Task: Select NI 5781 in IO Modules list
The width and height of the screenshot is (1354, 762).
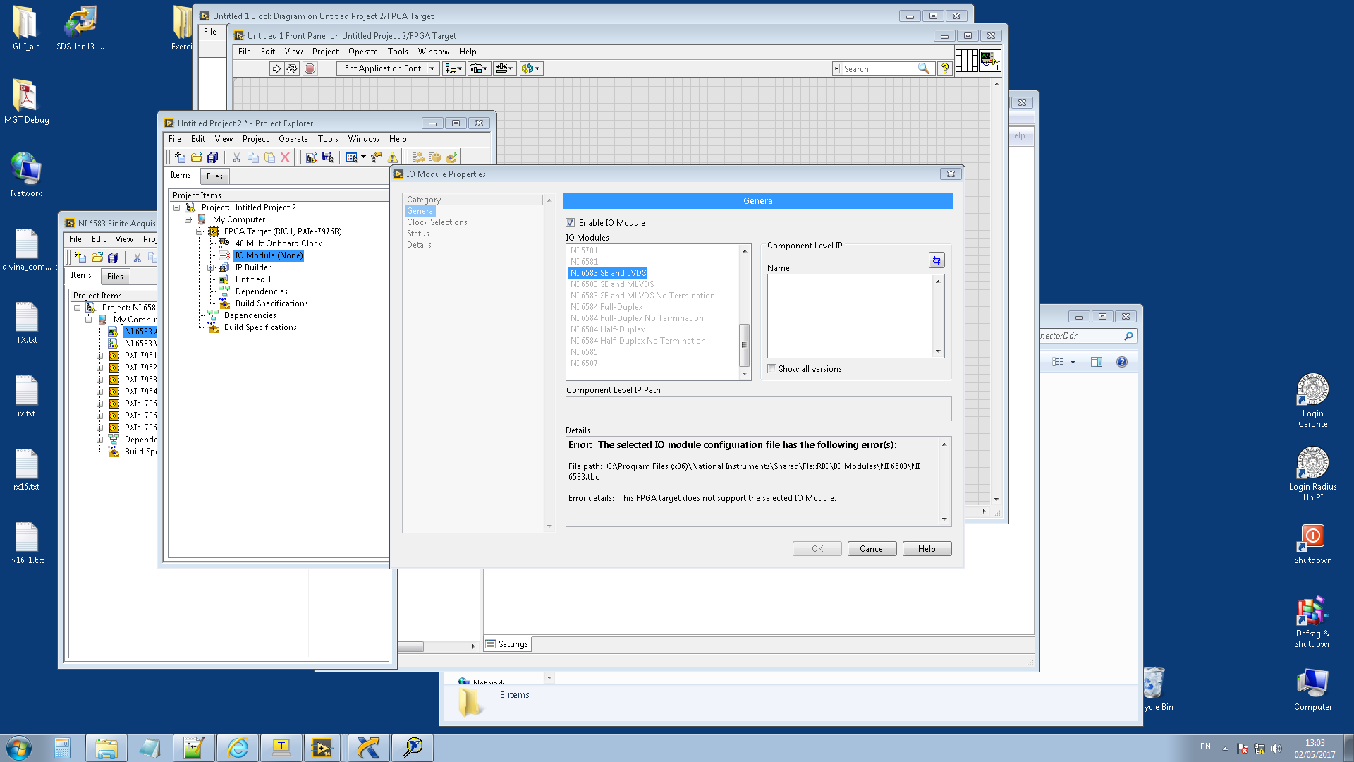Action: tap(584, 250)
